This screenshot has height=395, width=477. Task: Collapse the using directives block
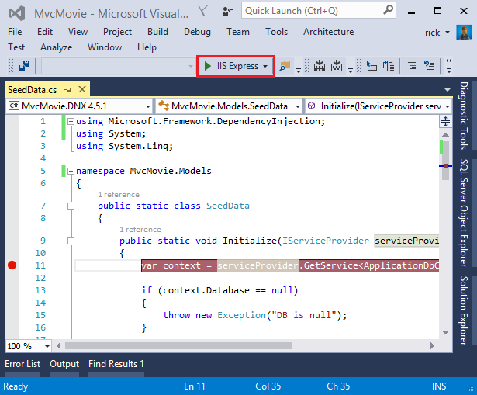tap(71, 122)
